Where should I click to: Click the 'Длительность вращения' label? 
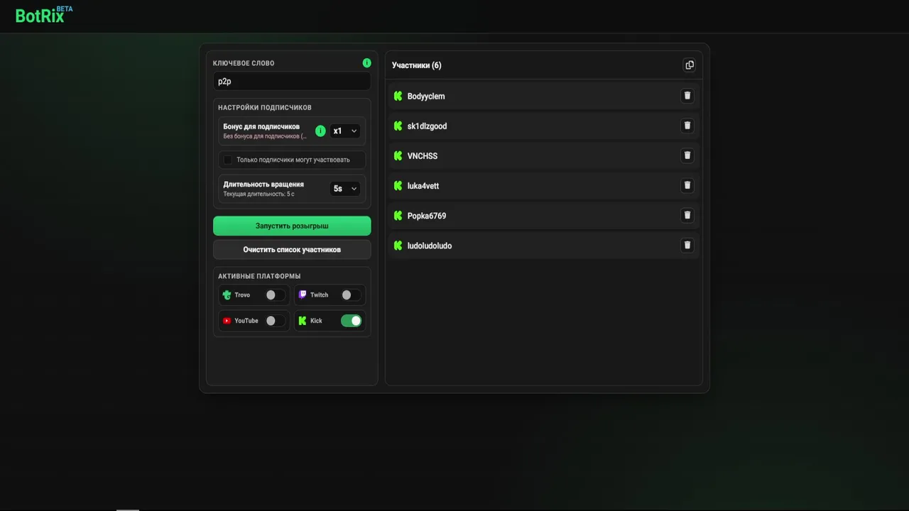click(263, 185)
